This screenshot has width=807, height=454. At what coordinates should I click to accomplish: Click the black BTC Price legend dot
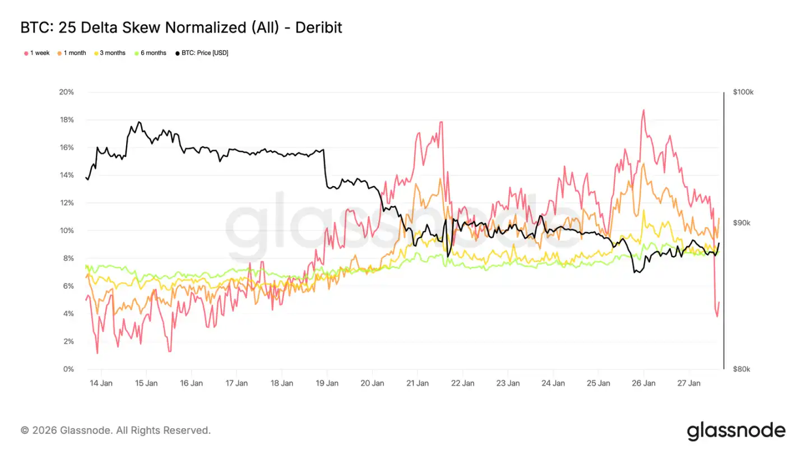coord(178,53)
